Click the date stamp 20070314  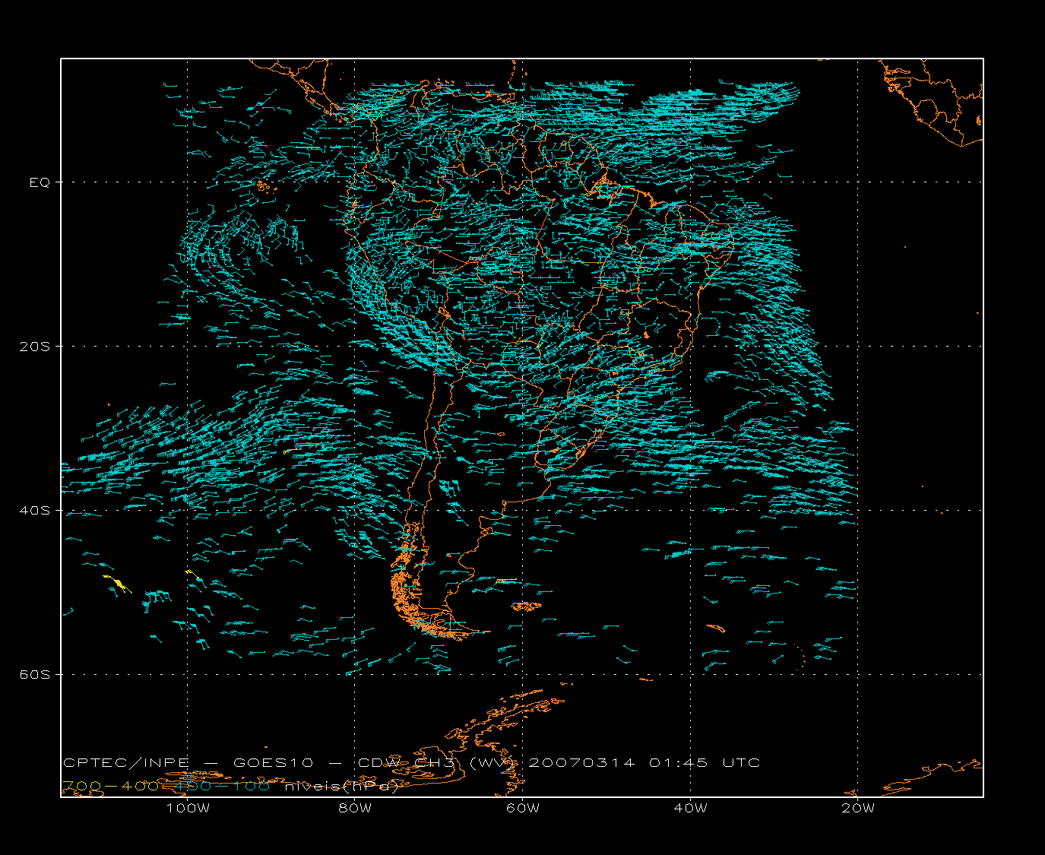click(x=581, y=763)
